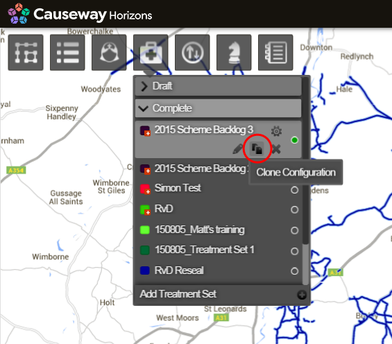The height and width of the screenshot is (344, 392).
Task: Click dark green swatch of Treatment Set 1
Action: (x=145, y=250)
